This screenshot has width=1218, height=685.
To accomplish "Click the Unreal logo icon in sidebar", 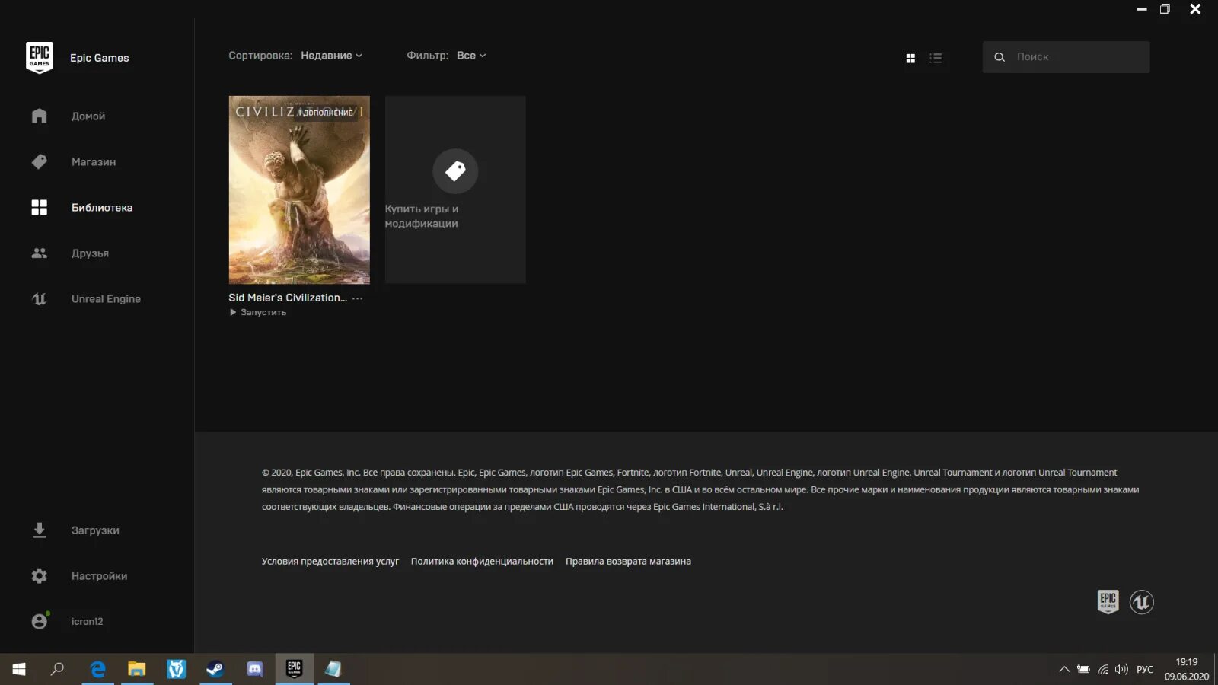I will pyautogui.click(x=40, y=298).
